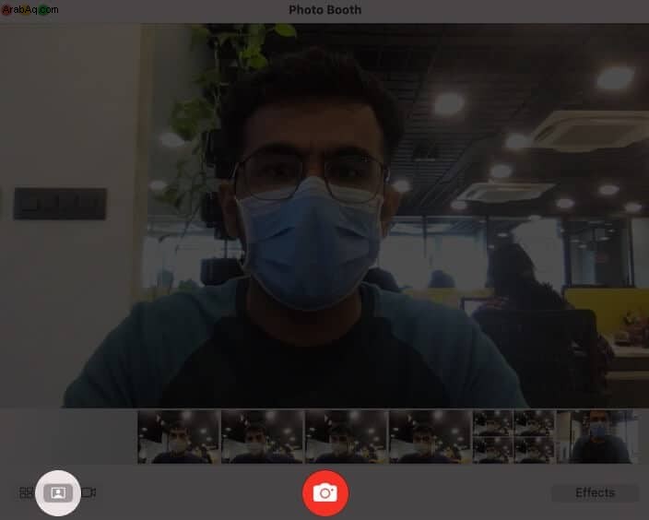Open the four-up grid photo thumbnail
Viewport: 649px width, 520px height.
coord(513,437)
